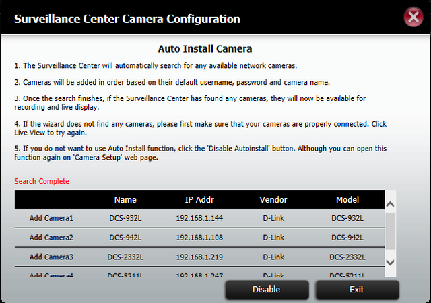Click DCS-2332L model cell
The height and width of the screenshot is (303, 431).
pos(347,257)
